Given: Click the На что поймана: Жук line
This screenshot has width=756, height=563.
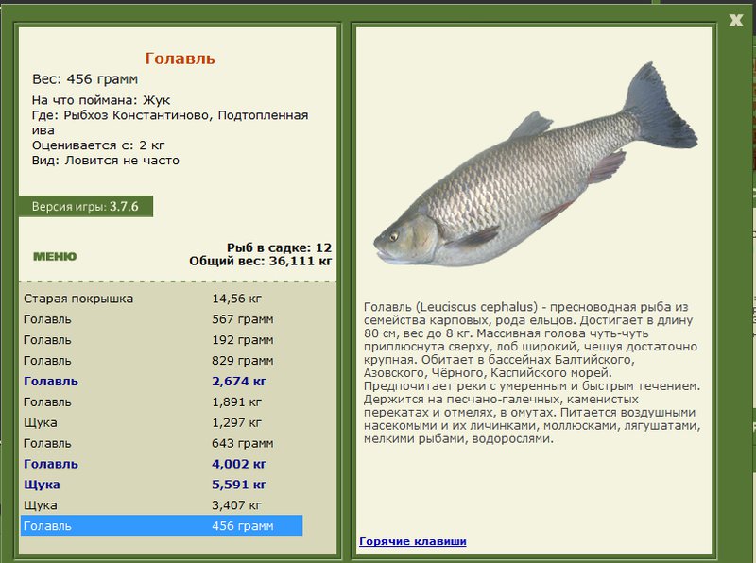Looking at the screenshot, I should coord(101,100).
